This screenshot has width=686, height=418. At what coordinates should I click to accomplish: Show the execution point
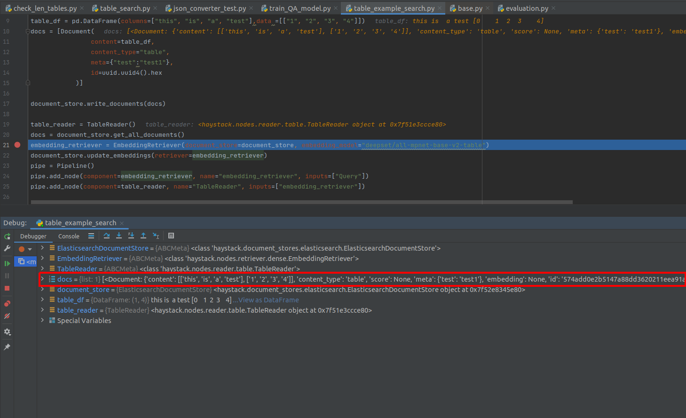tap(91, 236)
